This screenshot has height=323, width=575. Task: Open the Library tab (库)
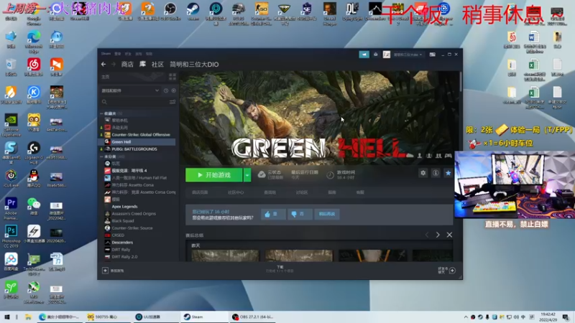click(x=142, y=65)
